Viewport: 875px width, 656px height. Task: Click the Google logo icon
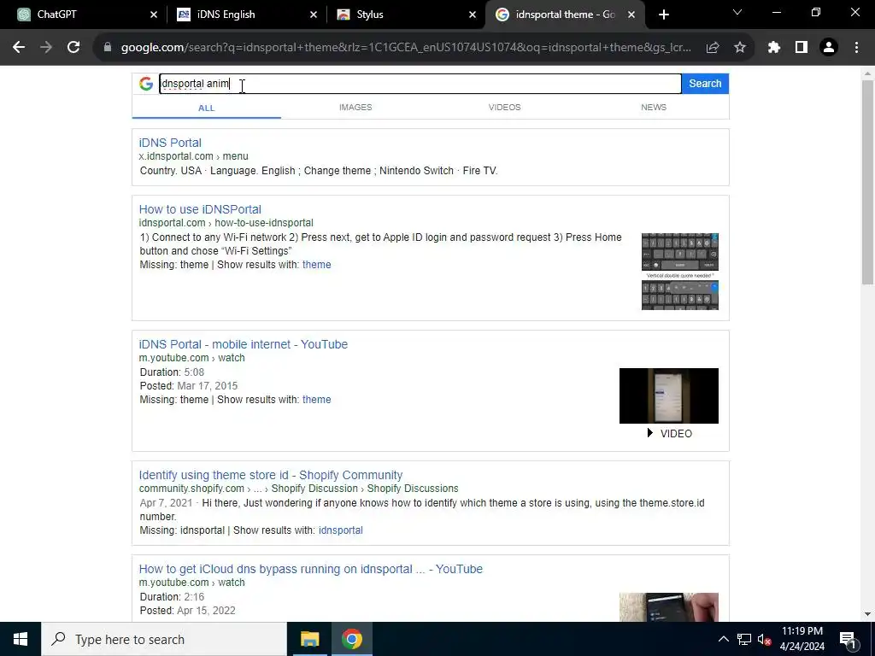(x=146, y=84)
